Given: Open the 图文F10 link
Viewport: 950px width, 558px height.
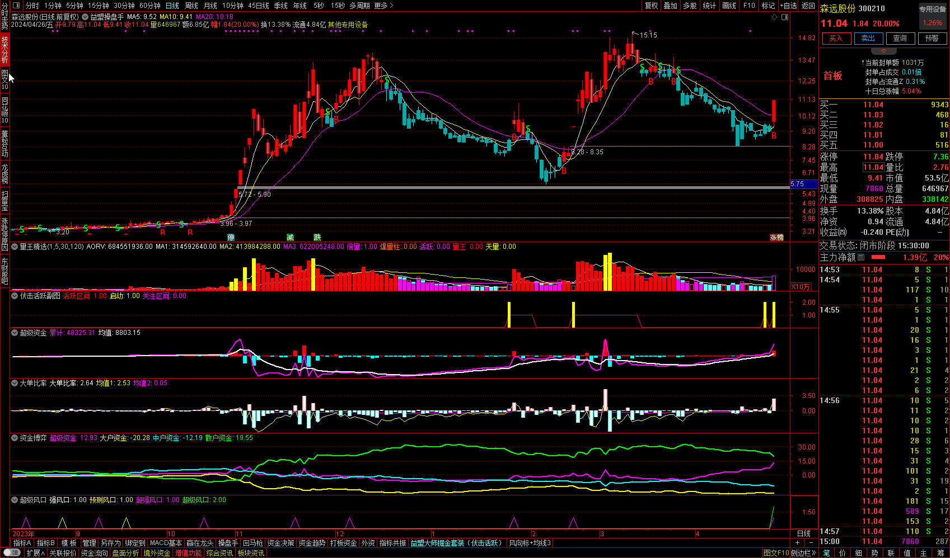Looking at the screenshot, I should coord(776,553).
